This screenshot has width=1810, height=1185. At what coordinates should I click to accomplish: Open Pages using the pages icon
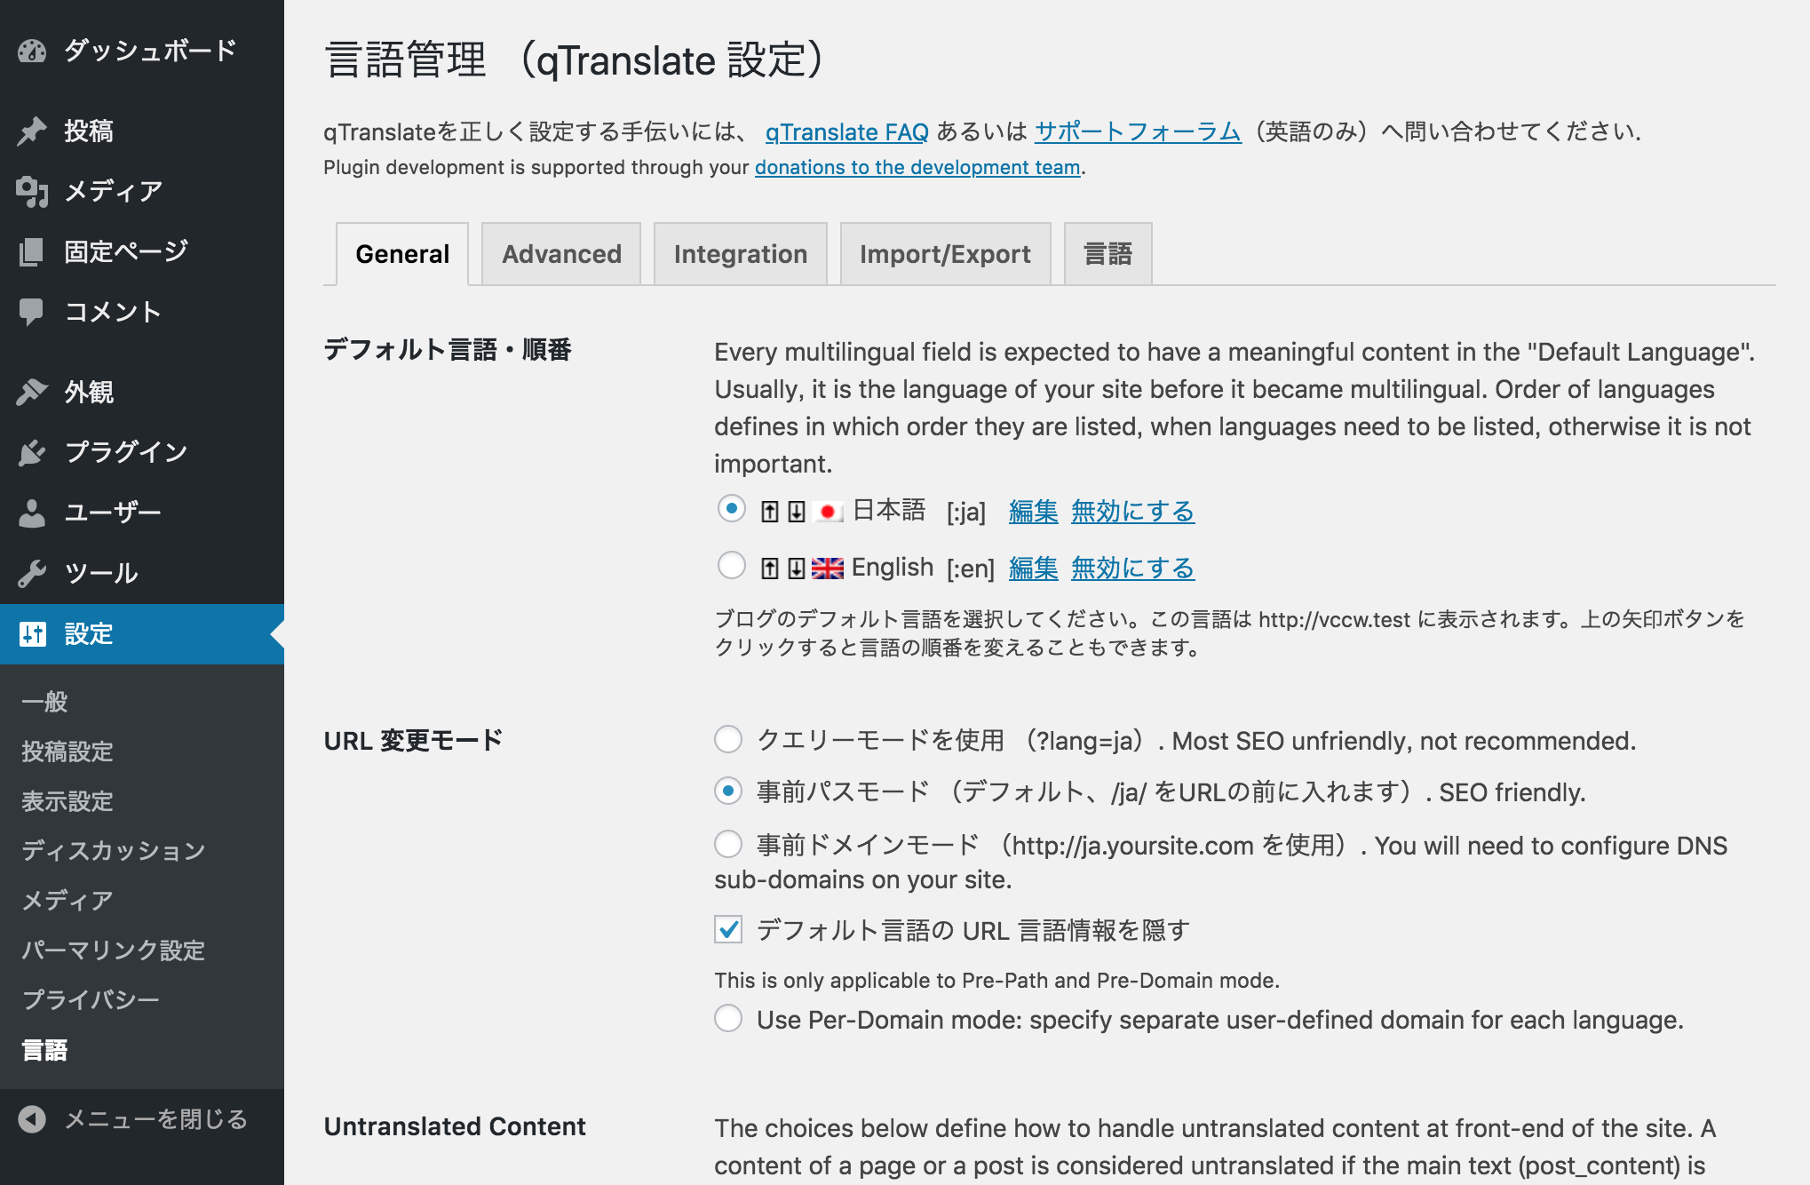pyautogui.click(x=32, y=251)
